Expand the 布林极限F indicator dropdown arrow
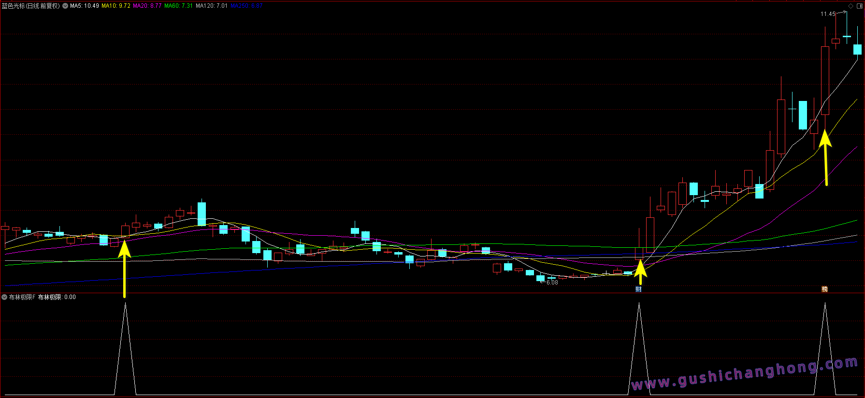Image resolution: width=865 pixels, height=398 pixels. pos(4,297)
